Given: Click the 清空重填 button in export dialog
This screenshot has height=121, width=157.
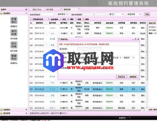Looking at the screenshot, I should point(133,77).
